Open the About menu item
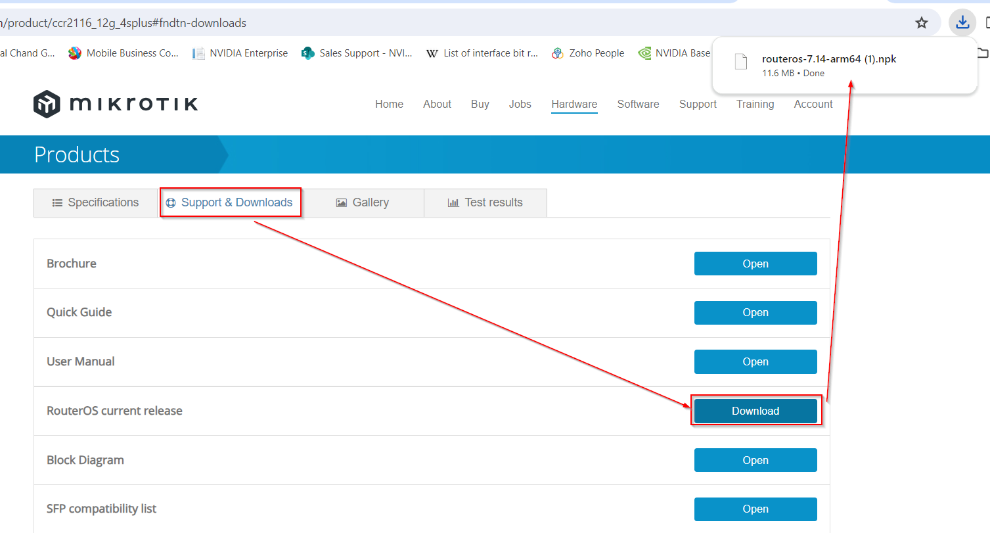 [437, 104]
